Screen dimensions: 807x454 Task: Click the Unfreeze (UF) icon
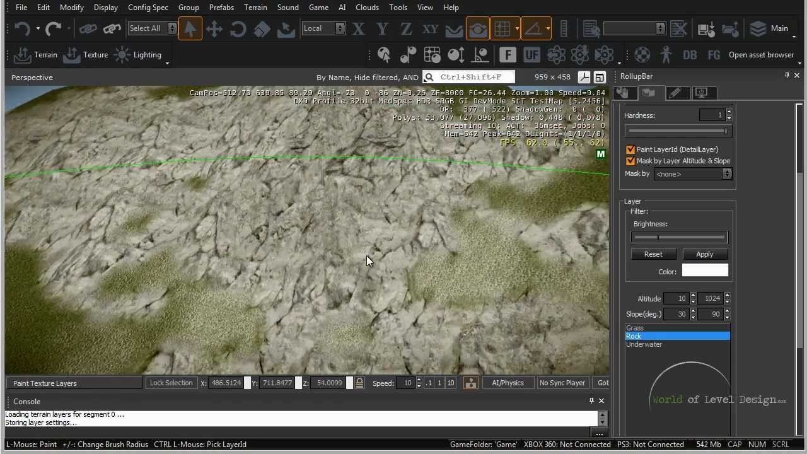click(531, 55)
